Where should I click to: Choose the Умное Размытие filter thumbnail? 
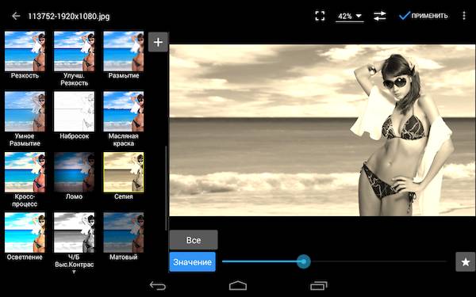click(x=25, y=112)
